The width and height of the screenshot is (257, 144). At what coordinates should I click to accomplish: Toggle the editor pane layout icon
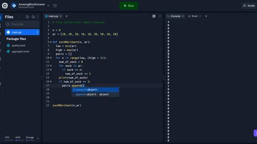point(154,16)
